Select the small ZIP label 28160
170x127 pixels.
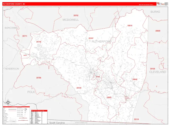(x=98, y=77)
